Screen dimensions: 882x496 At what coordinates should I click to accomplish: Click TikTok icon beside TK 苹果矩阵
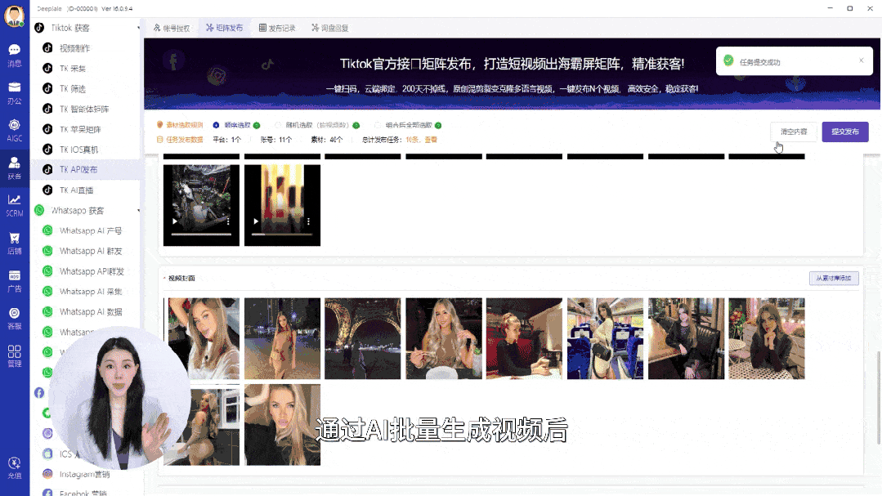[x=47, y=129]
